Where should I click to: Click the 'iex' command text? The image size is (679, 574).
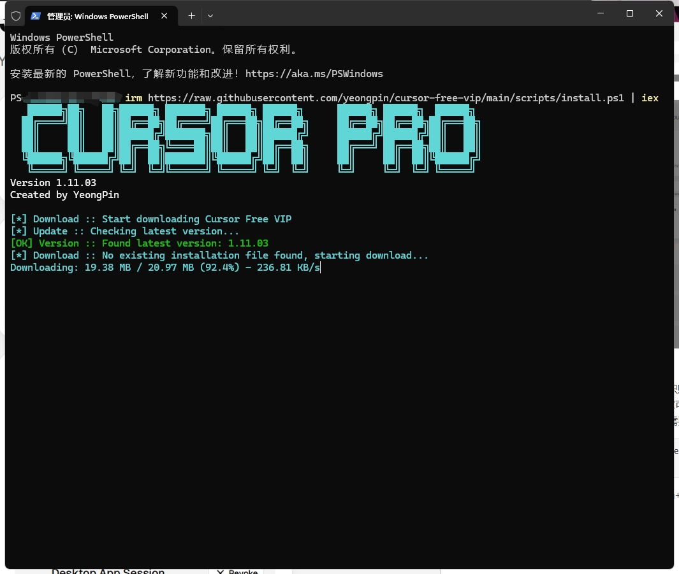pos(650,98)
